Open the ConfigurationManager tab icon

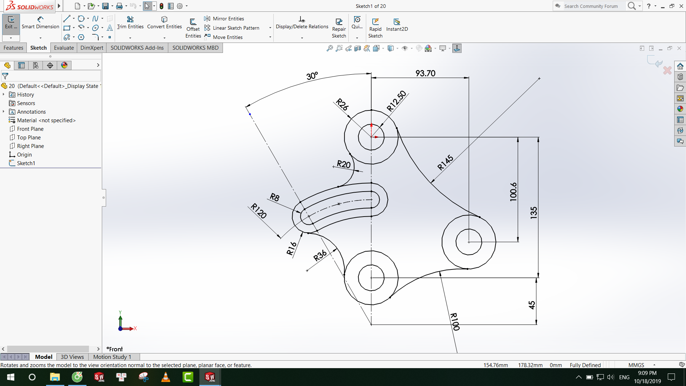click(x=36, y=65)
